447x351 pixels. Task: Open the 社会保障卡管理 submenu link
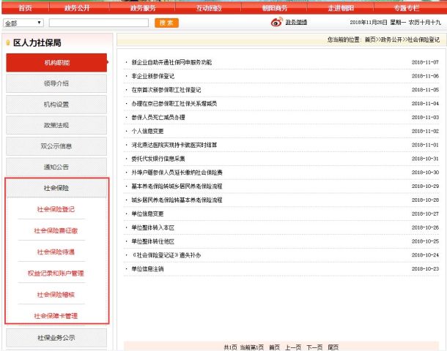click(x=56, y=316)
